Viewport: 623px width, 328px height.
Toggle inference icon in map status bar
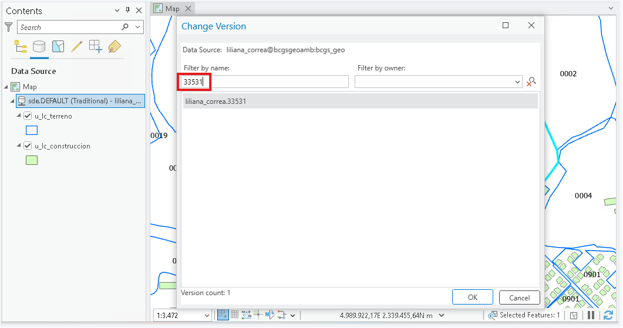(x=258, y=315)
